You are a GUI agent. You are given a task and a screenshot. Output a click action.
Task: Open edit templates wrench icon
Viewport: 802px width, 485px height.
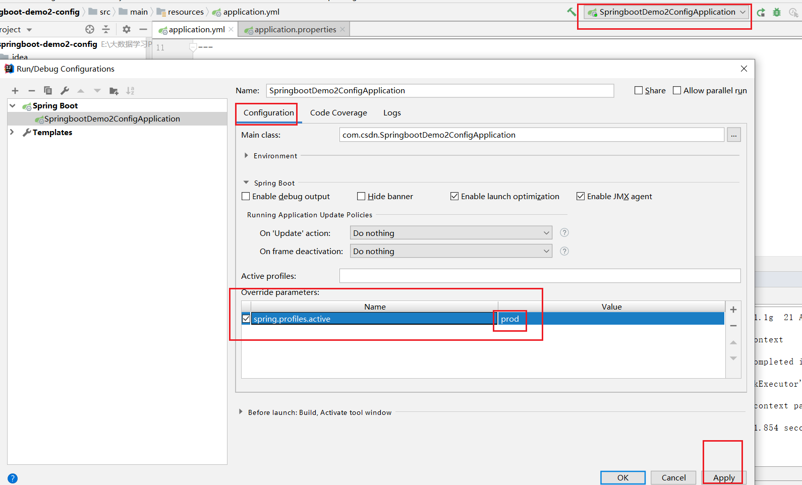coord(65,91)
